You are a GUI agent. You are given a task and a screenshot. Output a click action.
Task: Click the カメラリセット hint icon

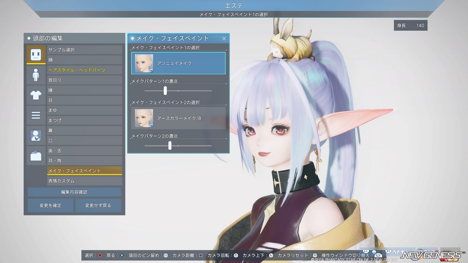pos(315,255)
